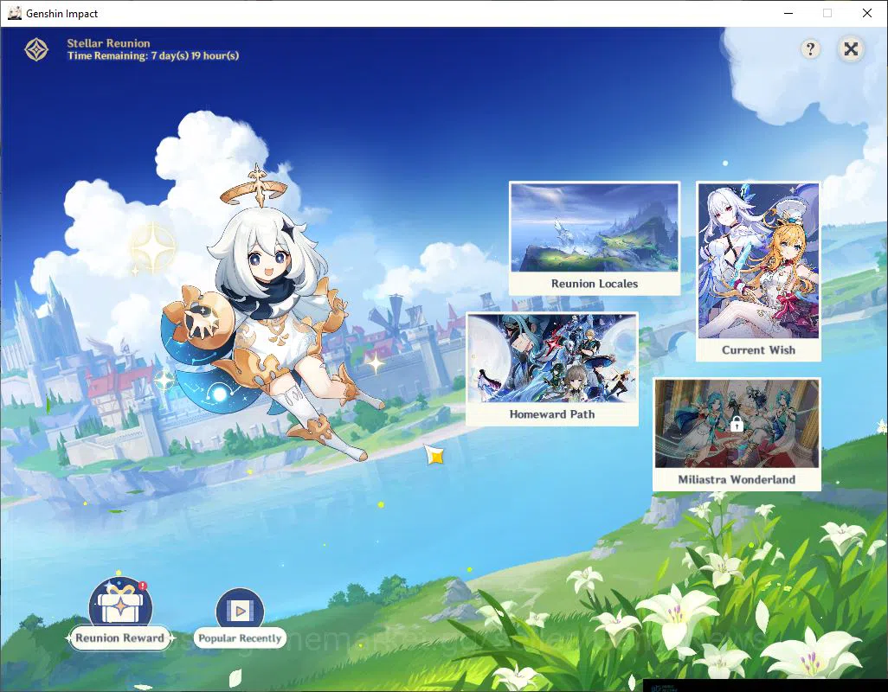Select the Current Wish caption

point(758,350)
